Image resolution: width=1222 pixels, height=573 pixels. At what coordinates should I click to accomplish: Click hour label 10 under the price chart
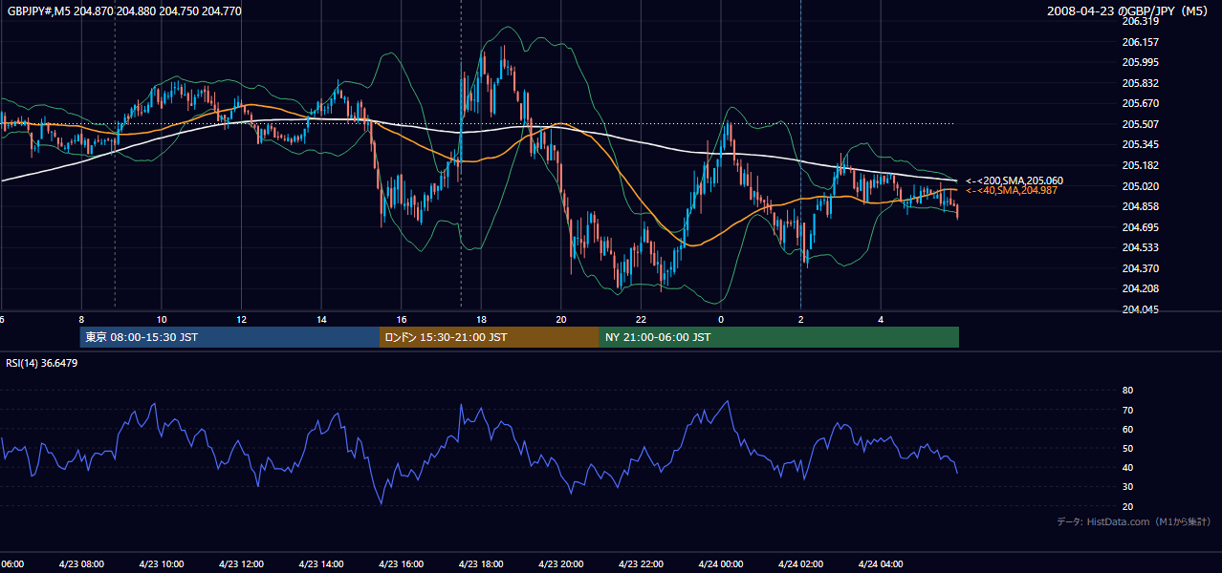click(162, 320)
